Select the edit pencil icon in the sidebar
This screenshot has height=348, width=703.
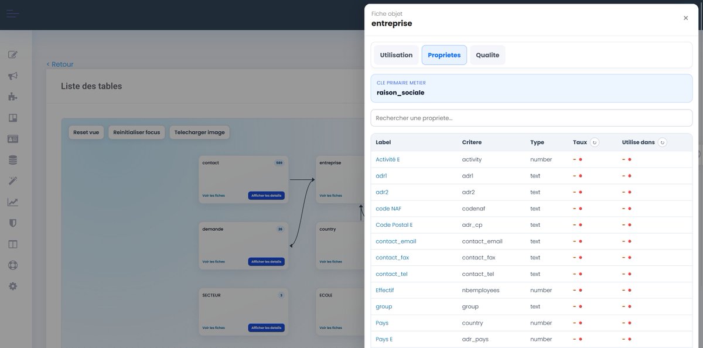tap(13, 54)
